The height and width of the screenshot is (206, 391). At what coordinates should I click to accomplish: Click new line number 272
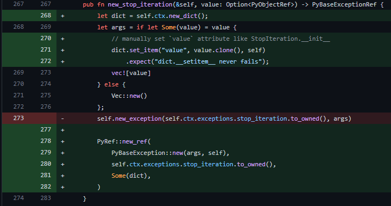[46, 61]
